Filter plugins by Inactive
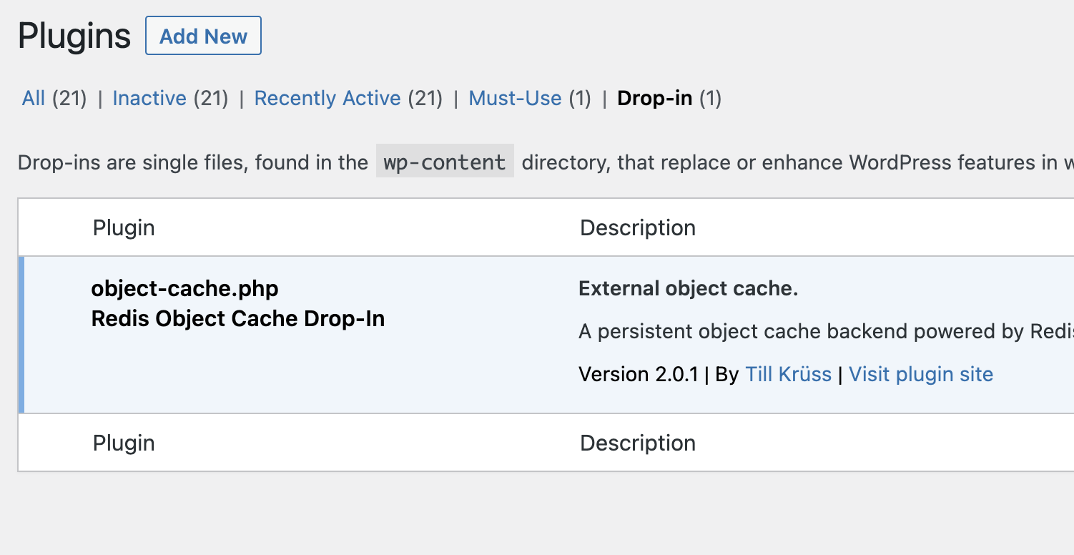 [x=149, y=98]
